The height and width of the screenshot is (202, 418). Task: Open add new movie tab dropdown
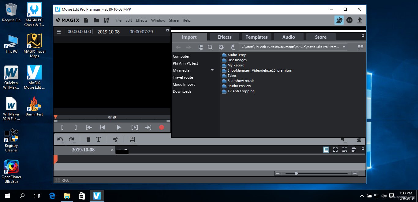click(126, 150)
